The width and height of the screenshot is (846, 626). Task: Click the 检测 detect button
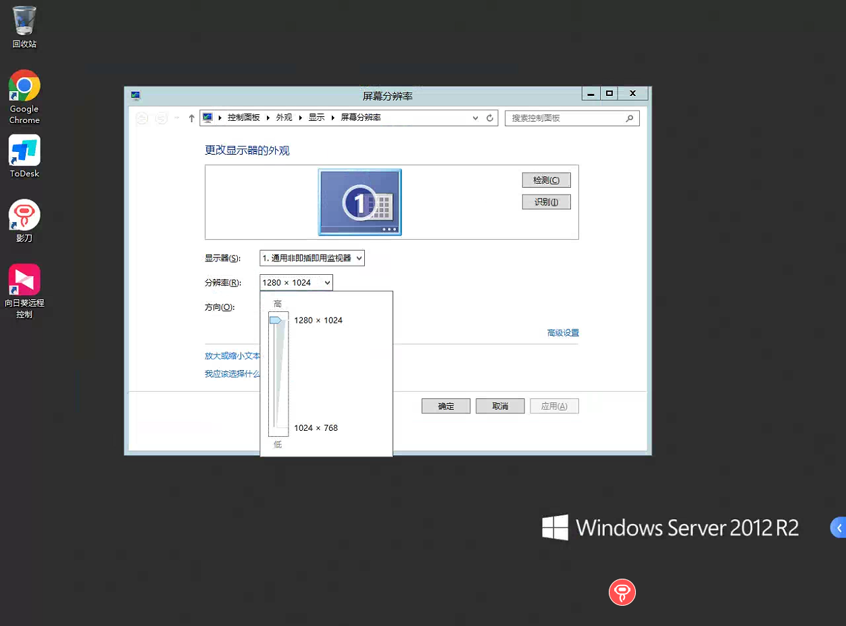click(x=546, y=180)
